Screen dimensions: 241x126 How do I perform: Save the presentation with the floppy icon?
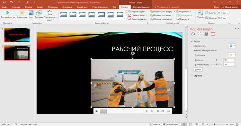click(4, 2)
